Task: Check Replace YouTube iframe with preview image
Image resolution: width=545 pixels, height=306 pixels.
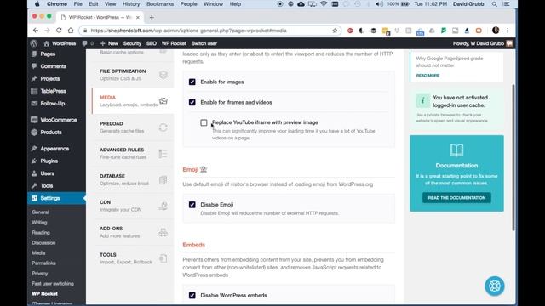Action: pos(204,122)
